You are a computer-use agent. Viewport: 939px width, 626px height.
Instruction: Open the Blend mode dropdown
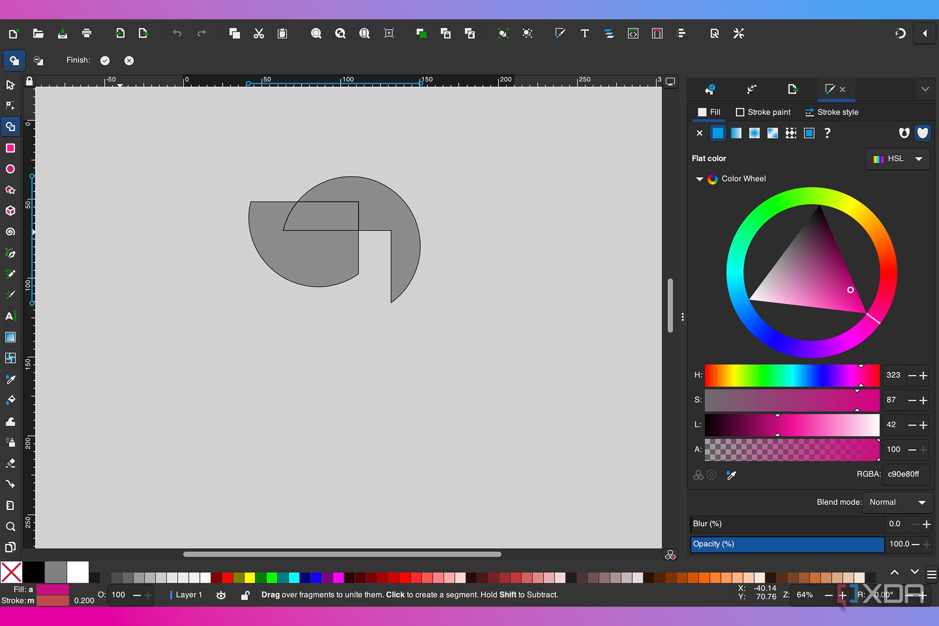tap(897, 502)
